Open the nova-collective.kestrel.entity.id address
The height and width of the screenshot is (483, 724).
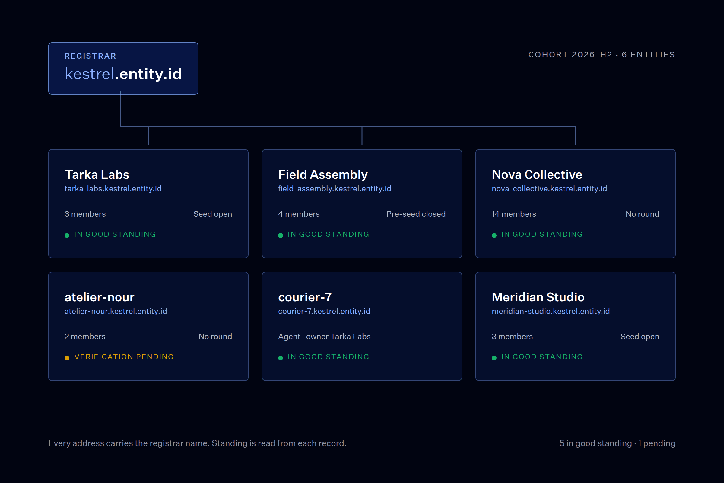tap(549, 188)
